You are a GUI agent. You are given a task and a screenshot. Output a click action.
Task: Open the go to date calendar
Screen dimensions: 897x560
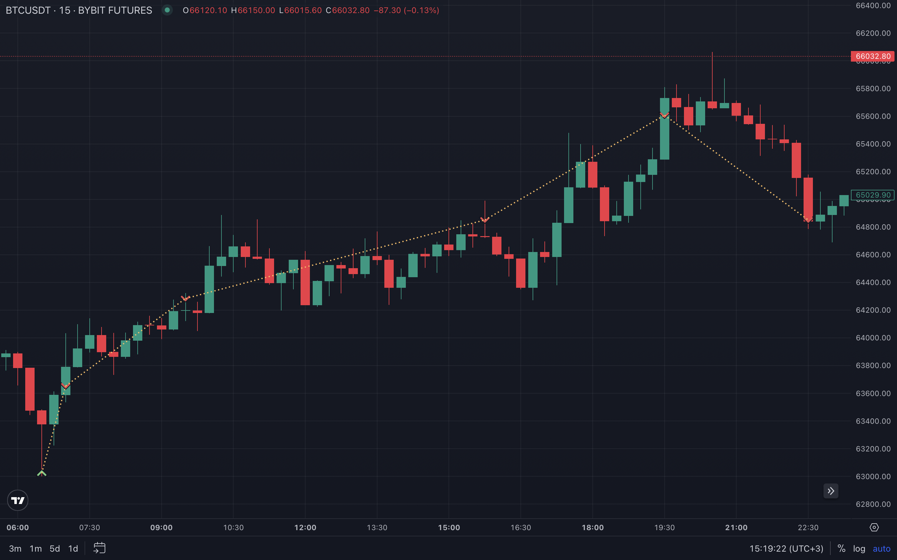(99, 548)
